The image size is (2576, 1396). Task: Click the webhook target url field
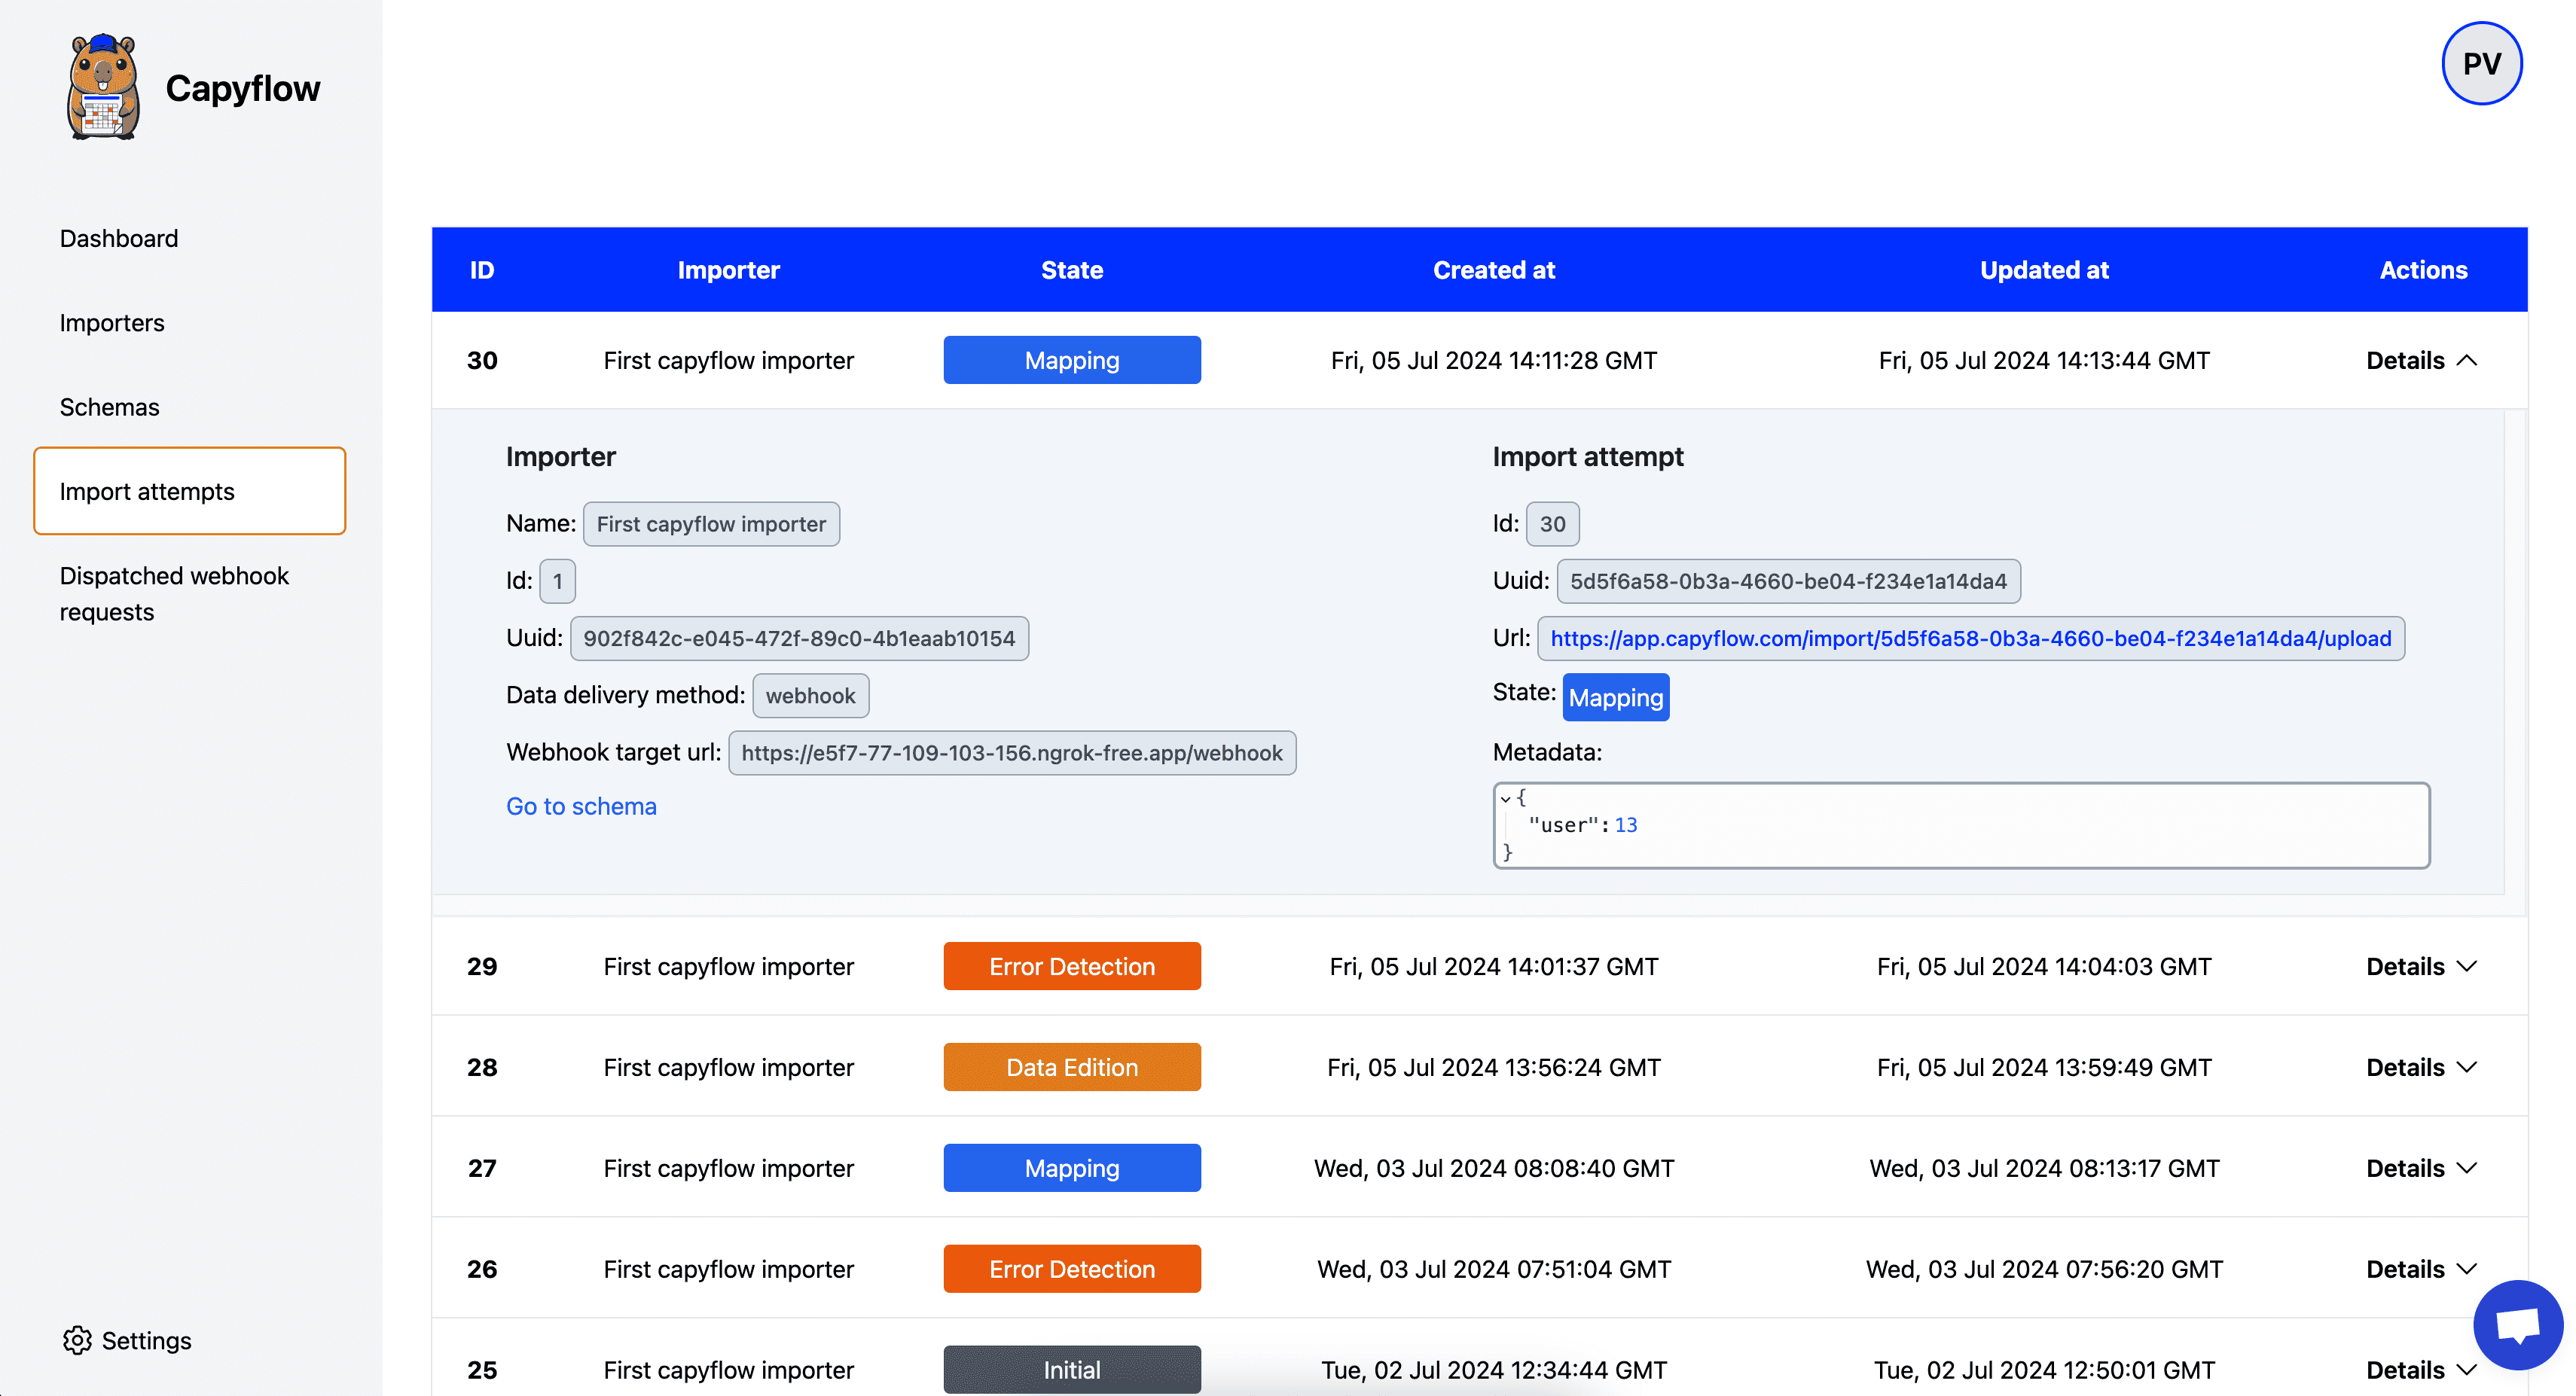[1011, 753]
